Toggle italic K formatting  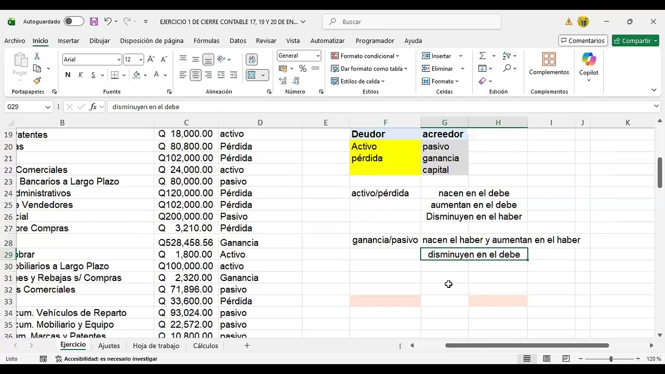click(81, 75)
